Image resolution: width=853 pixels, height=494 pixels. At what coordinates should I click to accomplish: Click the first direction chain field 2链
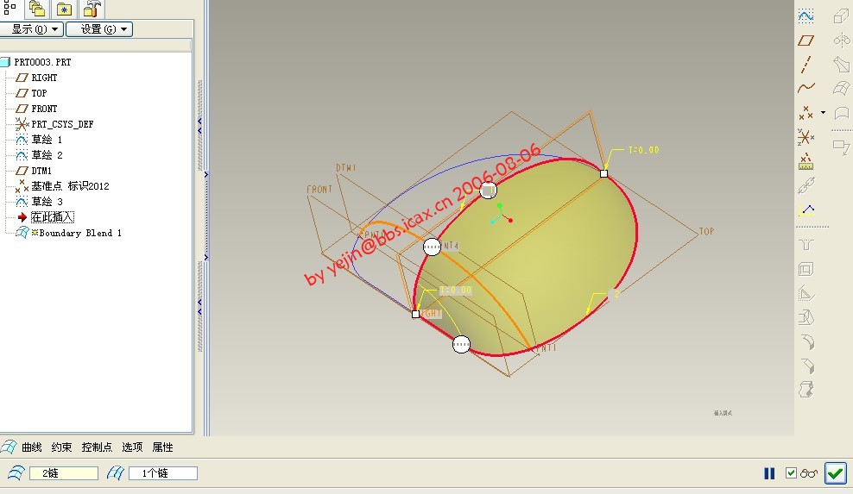point(63,473)
